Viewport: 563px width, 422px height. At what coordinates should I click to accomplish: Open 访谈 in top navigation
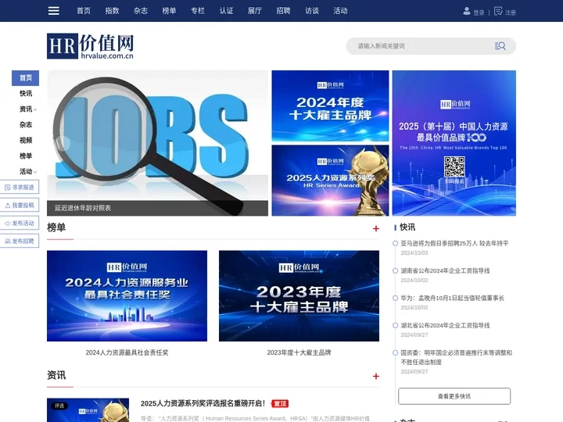click(312, 11)
